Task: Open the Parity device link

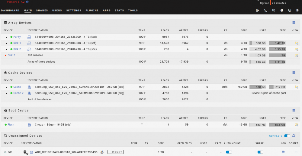Action: [17, 37]
